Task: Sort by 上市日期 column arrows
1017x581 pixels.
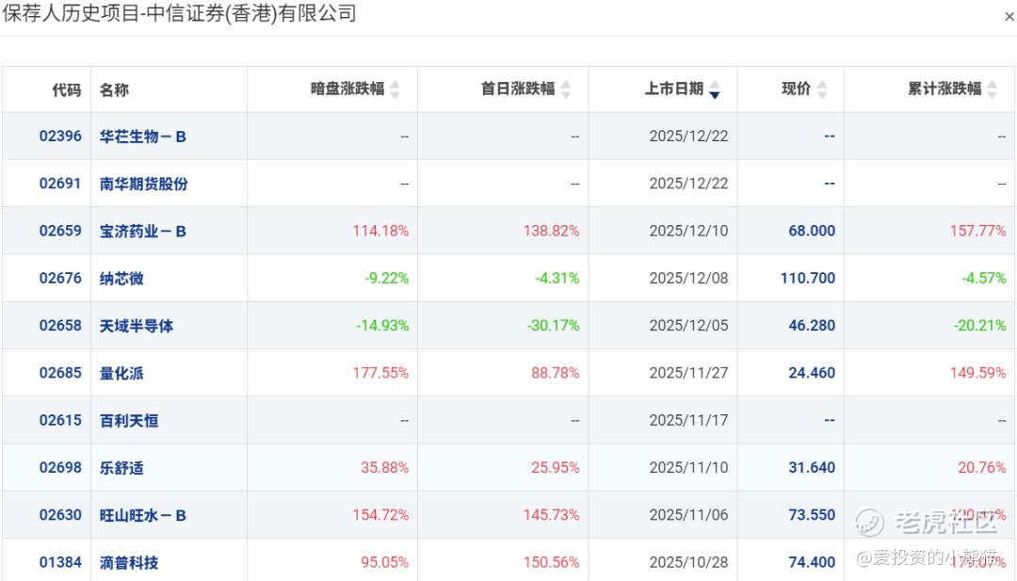Action: [x=714, y=89]
